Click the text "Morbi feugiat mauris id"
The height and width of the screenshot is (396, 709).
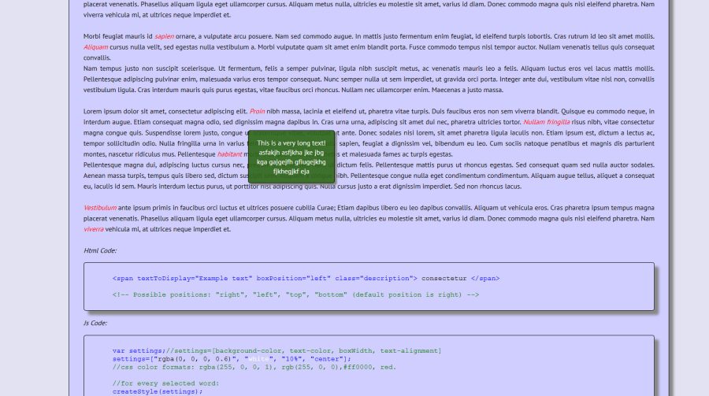tap(118, 36)
